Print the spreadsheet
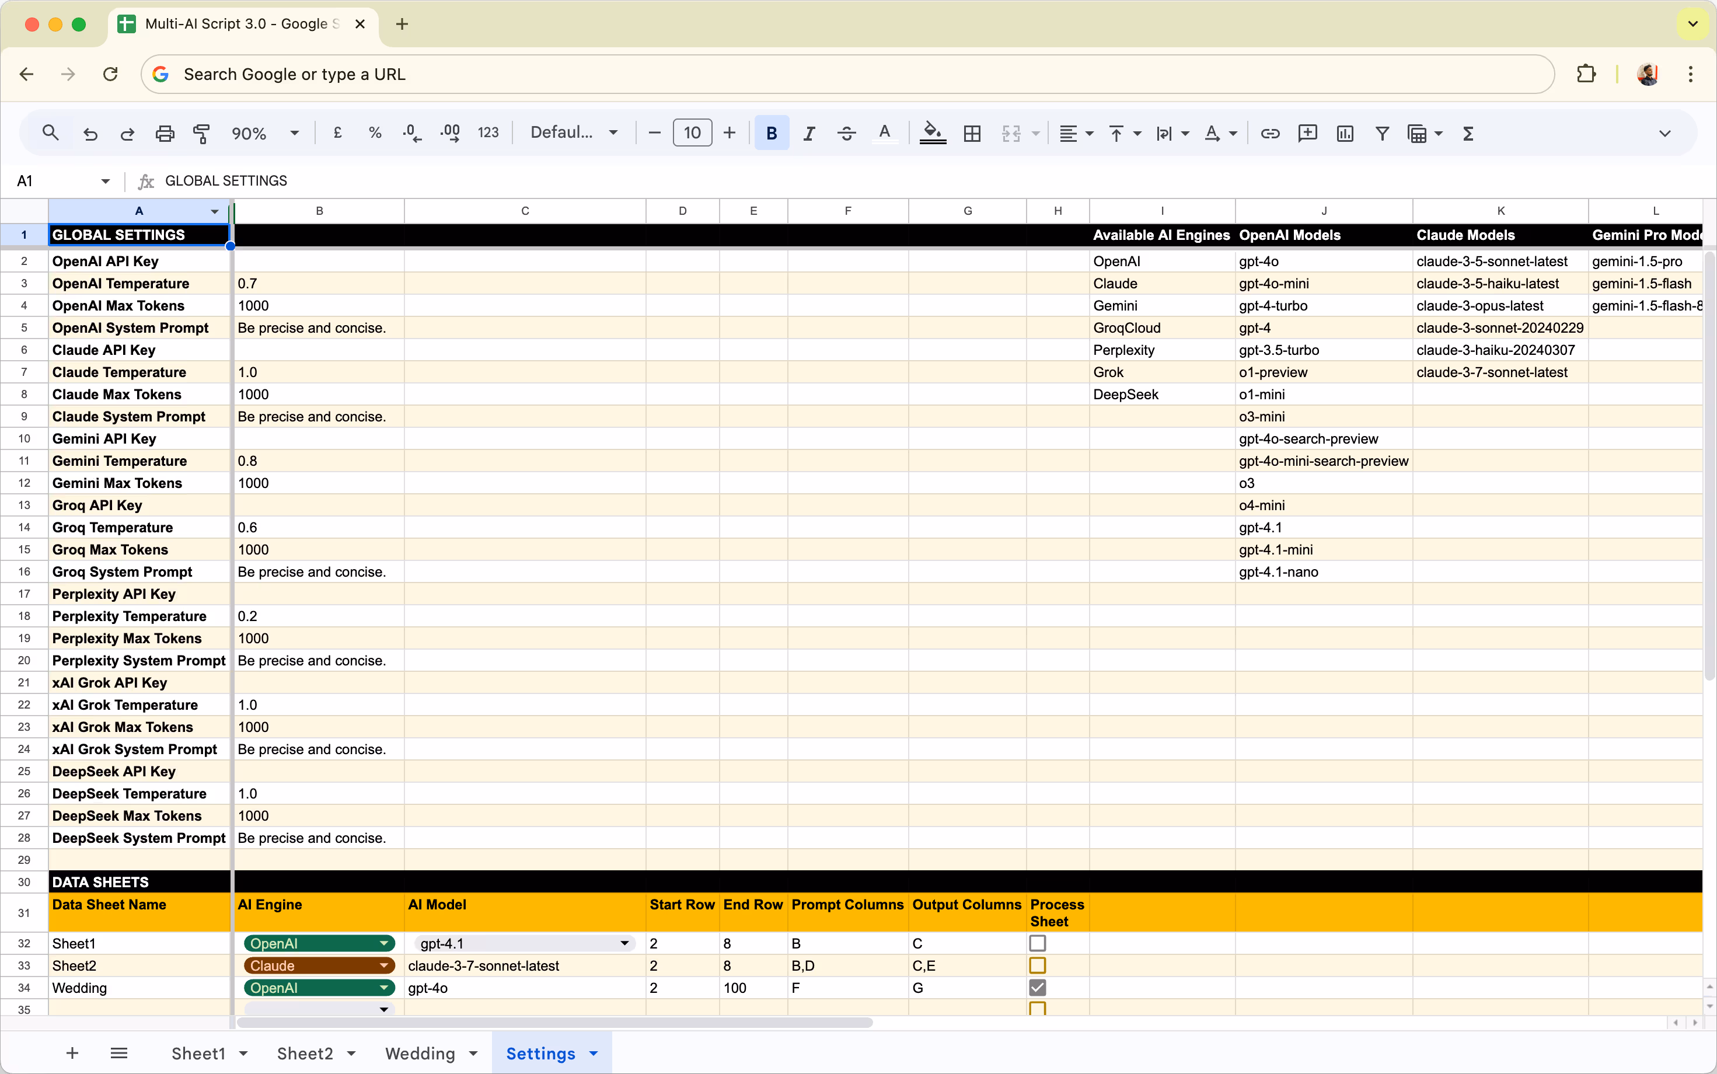This screenshot has width=1717, height=1074. [x=165, y=133]
